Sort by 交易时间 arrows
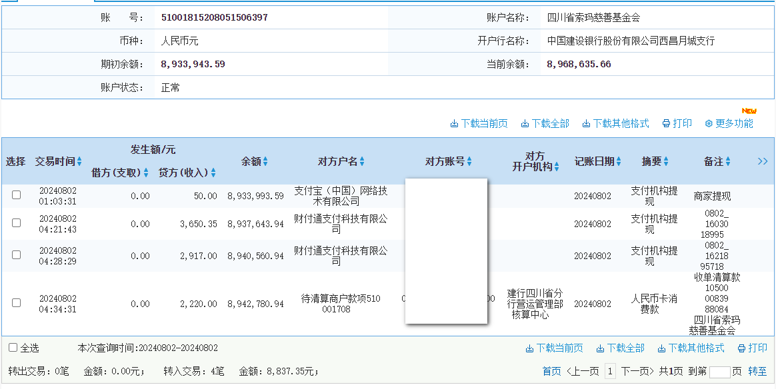This screenshot has height=389, width=776. [80, 162]
